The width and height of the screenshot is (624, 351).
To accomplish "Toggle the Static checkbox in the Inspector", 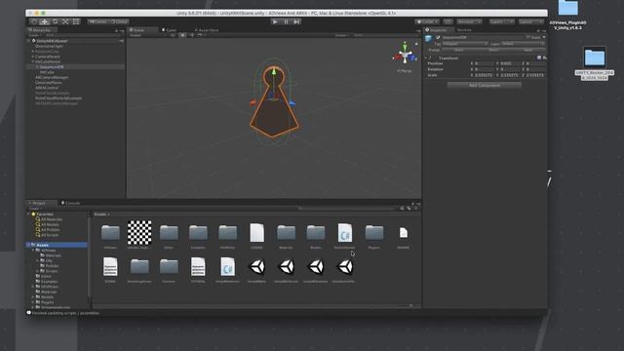I will point(528,37).
